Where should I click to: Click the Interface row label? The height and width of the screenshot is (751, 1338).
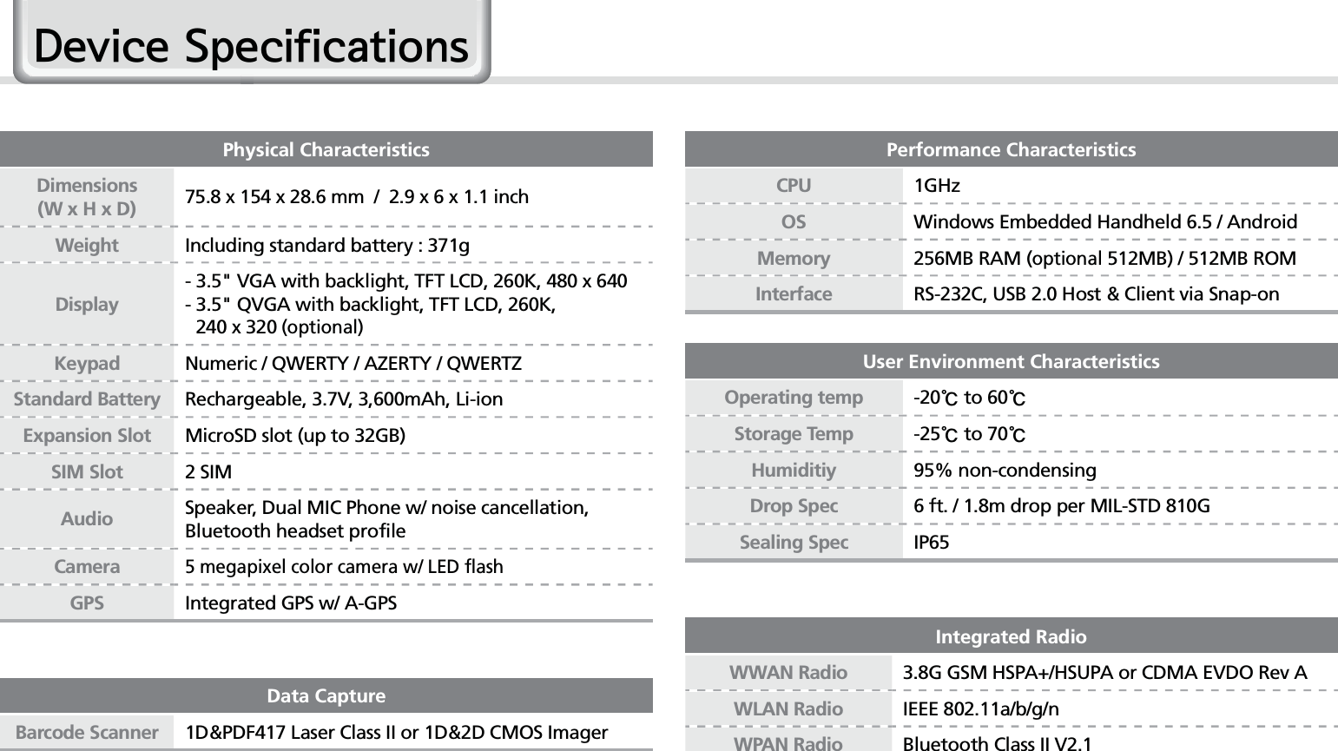coord(794,294)
